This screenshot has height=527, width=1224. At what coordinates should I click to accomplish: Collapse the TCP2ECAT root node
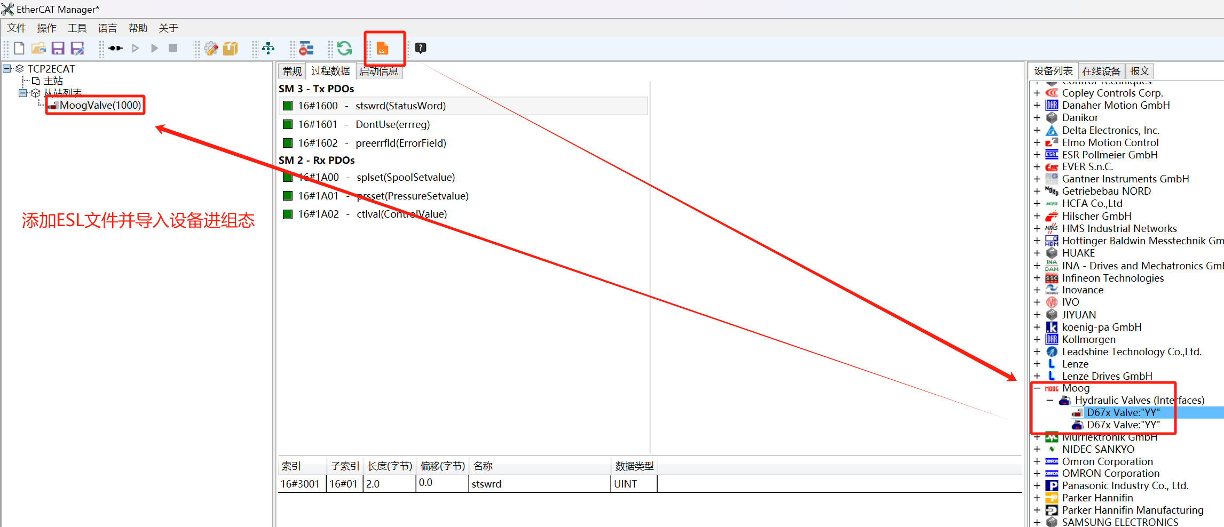tap(7, 68)
